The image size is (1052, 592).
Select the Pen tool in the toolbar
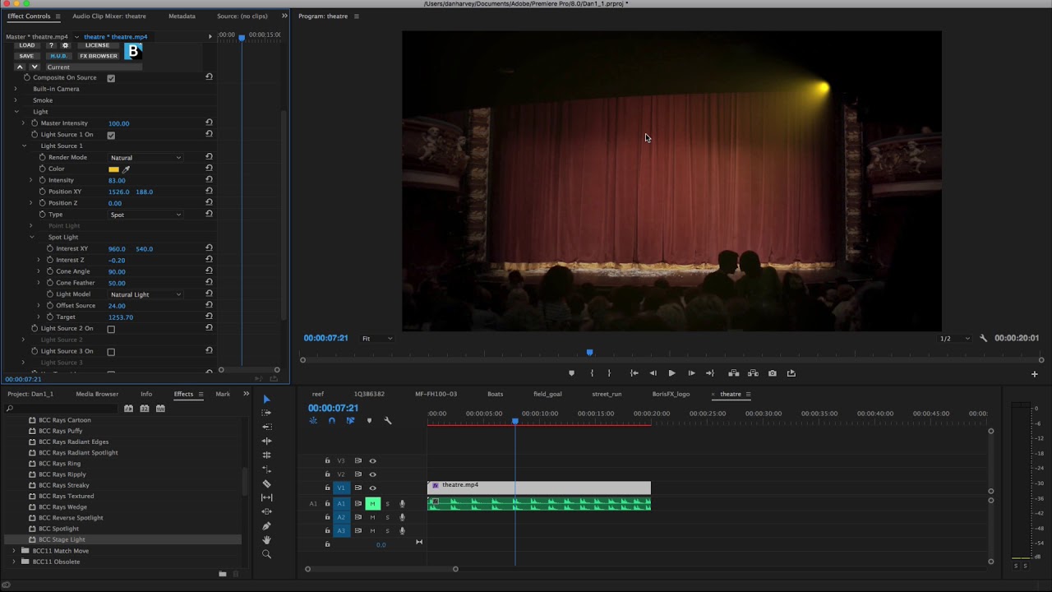click(x=266, y=526)
